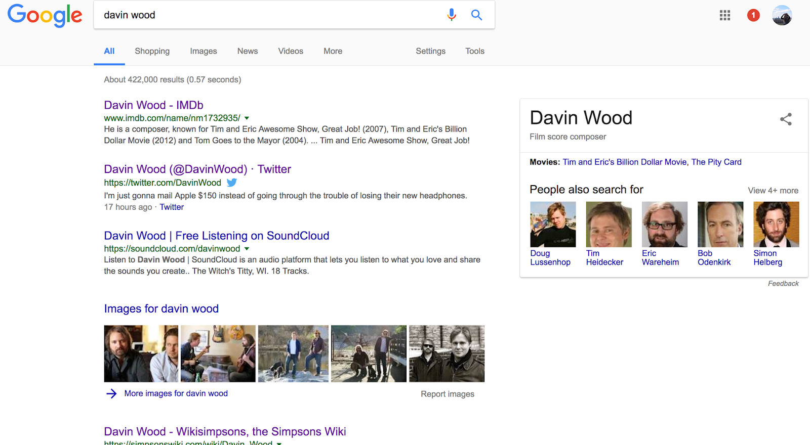Click Report images
This screenshot has height=445, width=810.
448,394
